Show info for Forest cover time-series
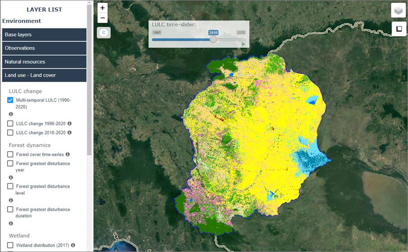 point(68,154)
